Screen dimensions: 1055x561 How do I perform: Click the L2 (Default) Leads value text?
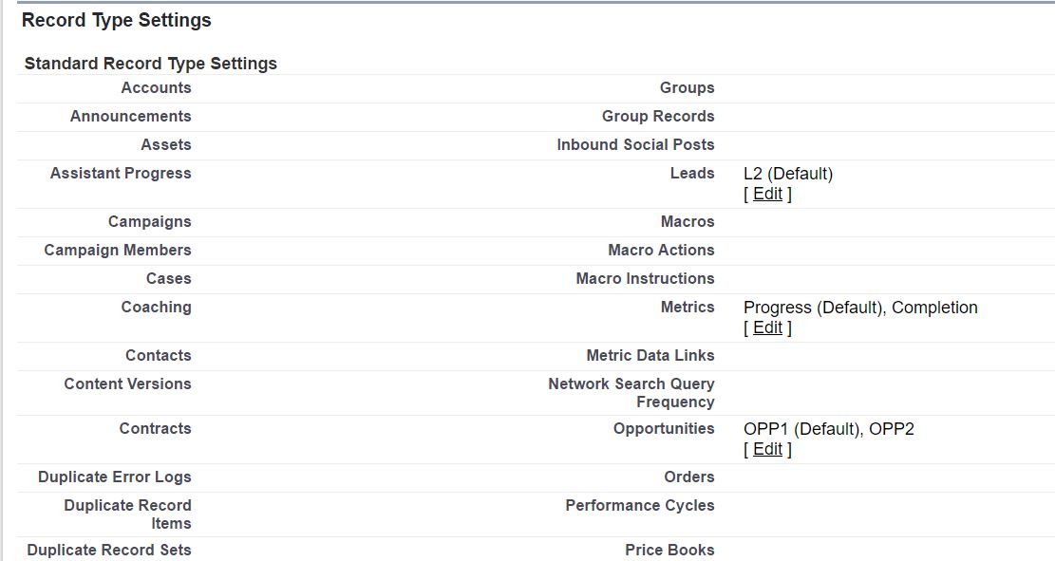click(787, 174)
